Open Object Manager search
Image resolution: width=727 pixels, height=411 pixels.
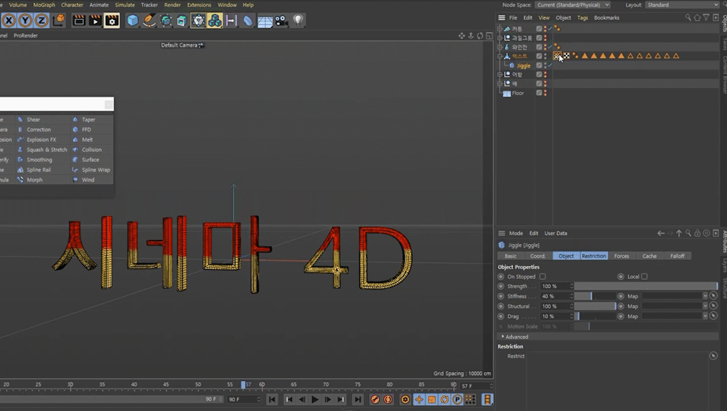pos(688,18)
